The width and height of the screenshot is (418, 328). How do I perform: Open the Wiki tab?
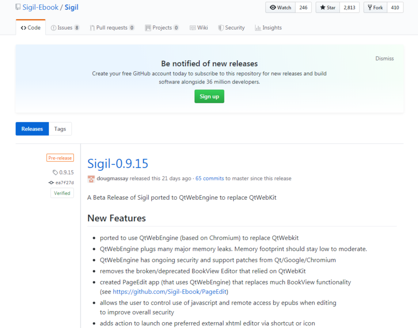click(199, 28)
